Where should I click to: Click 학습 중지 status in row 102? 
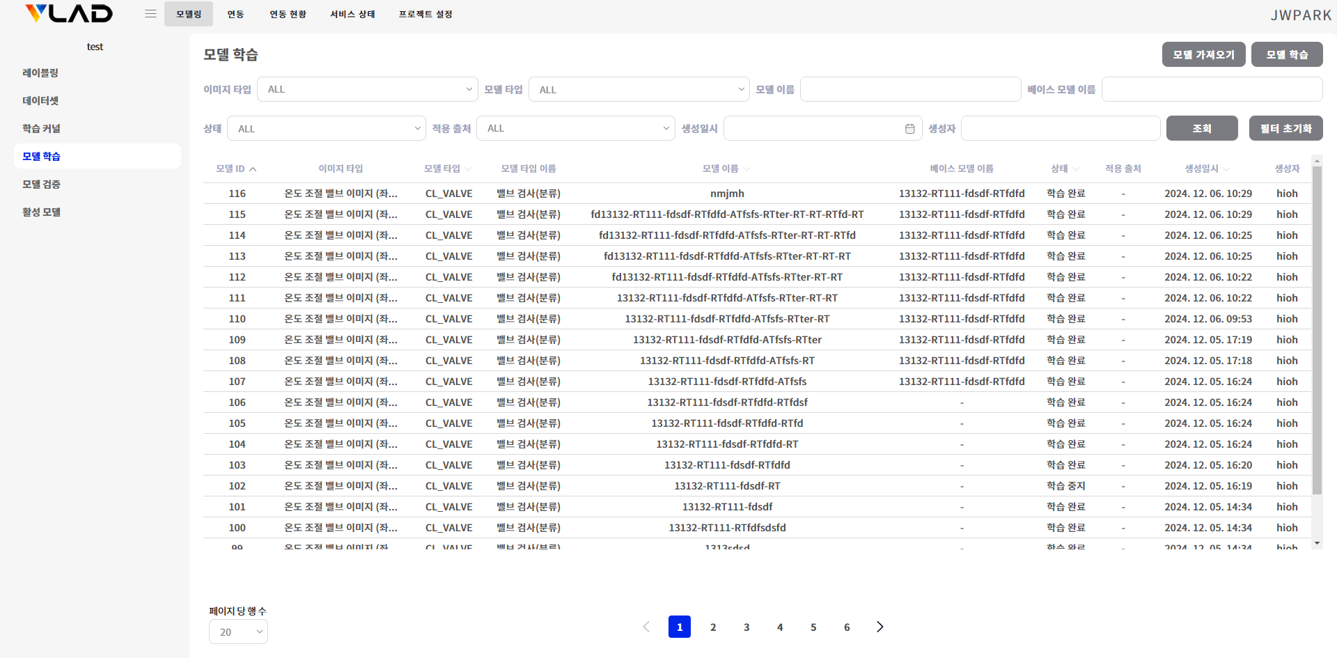coord(1066,486)
